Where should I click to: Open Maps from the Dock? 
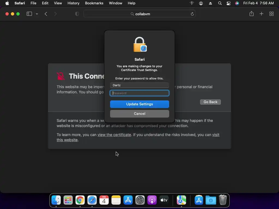point(181,200)
